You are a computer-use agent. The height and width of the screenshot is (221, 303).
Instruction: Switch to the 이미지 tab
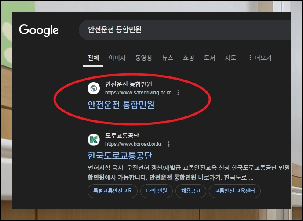coord(117,58)
